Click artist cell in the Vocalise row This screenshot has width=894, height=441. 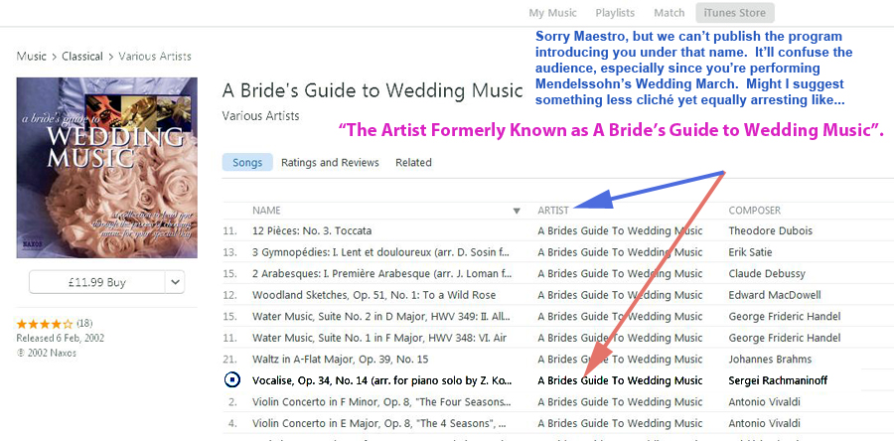pyautogui.click(x=620, y=380)
